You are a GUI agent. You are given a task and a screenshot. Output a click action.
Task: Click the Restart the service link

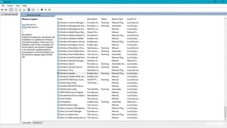(25, 27)
